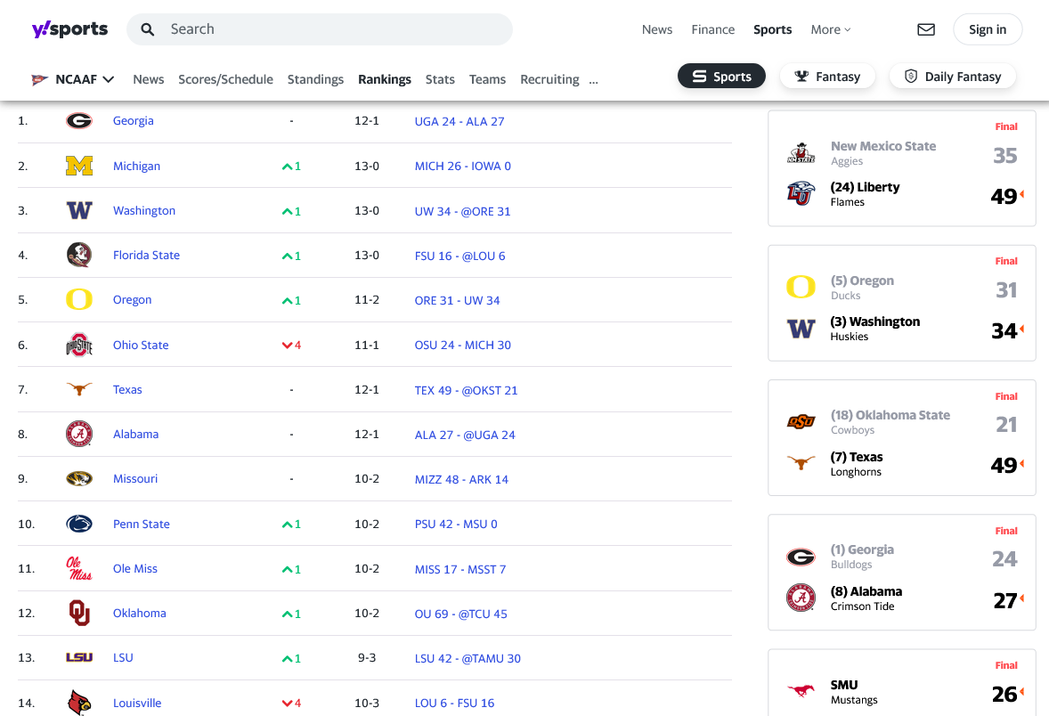Click the Georgia Bulldogs logo in rankings
This screenshot has width=1049, height=716.
79,121
